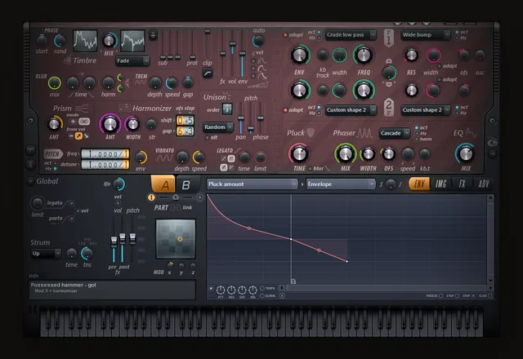Open the Phaser Cascade dropdown
523x359 pixels.
coord(395,133)
